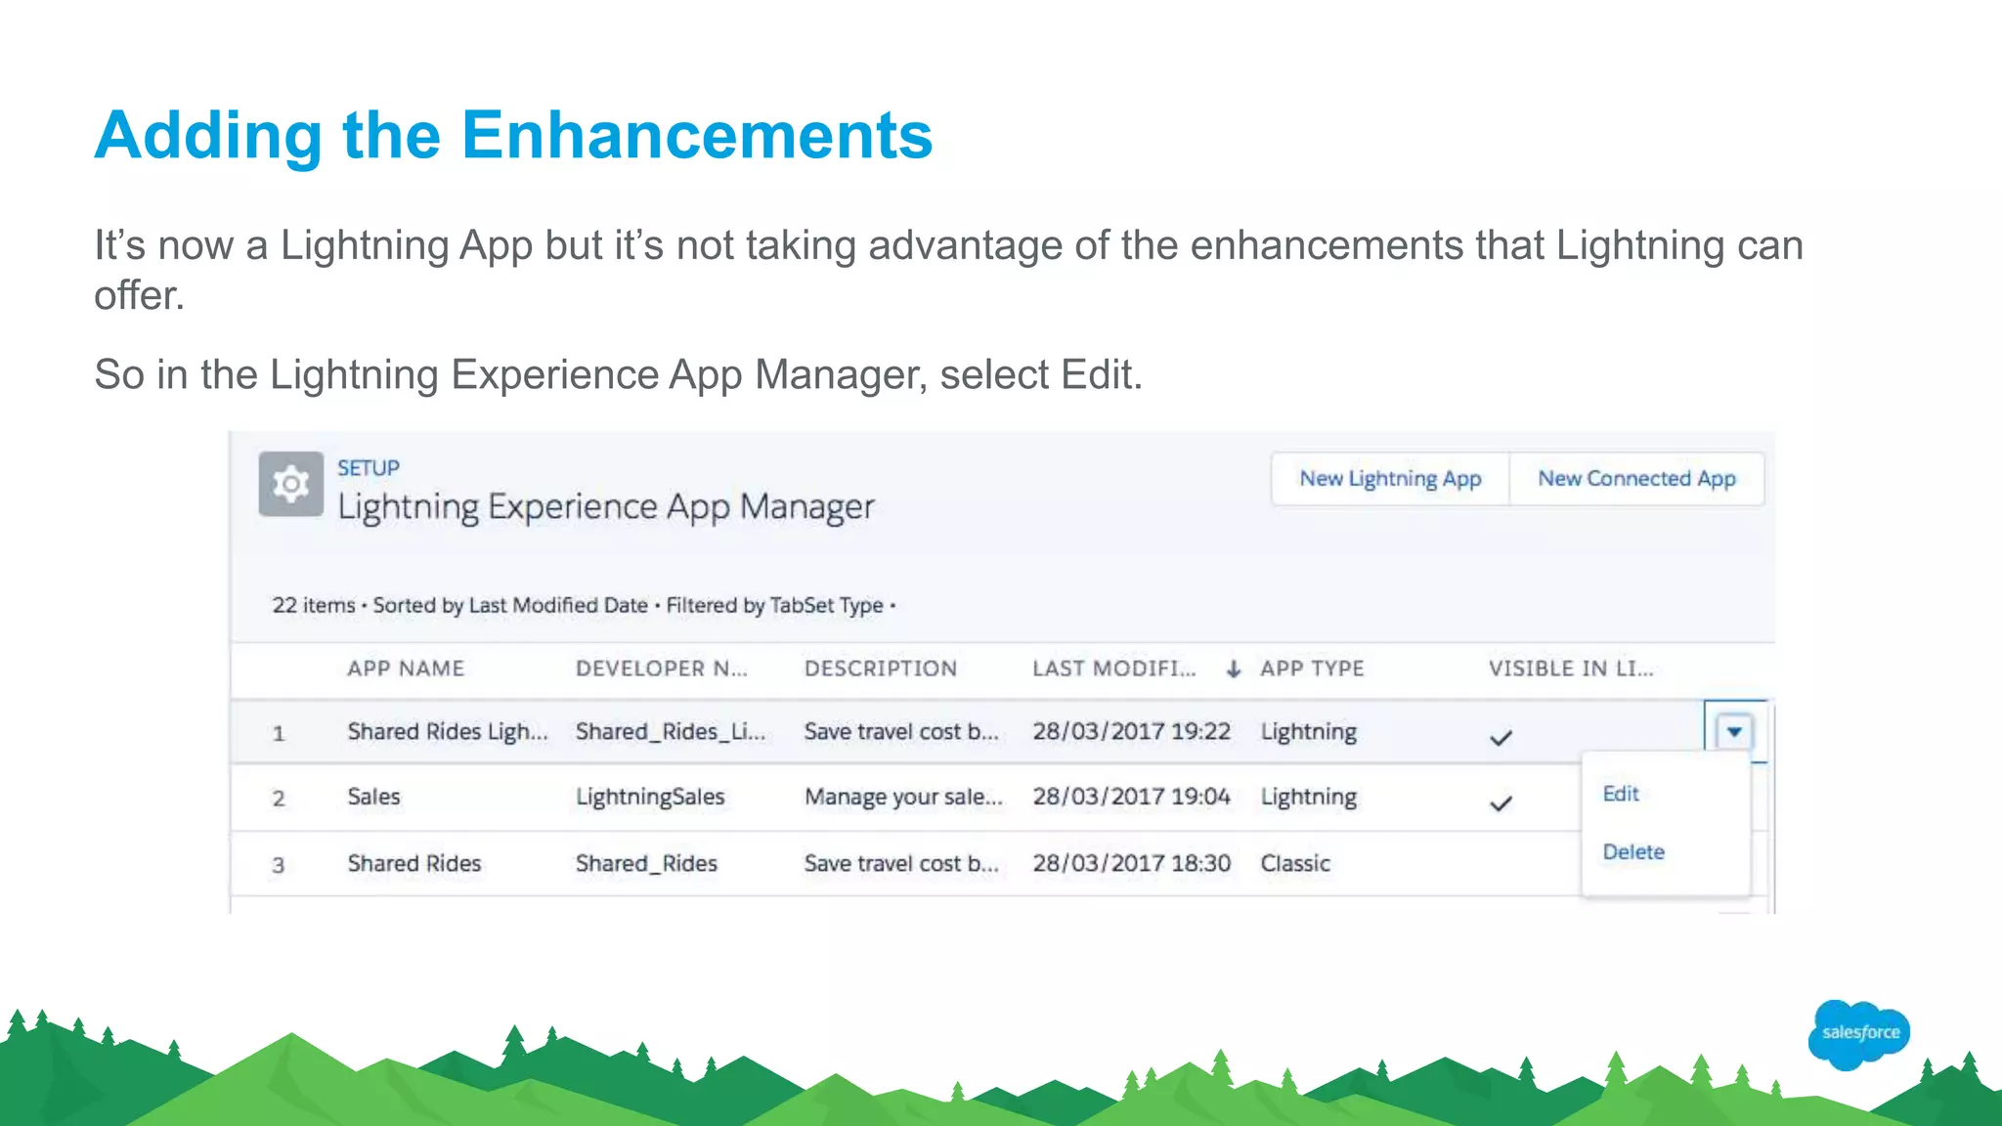Image resolution: width=2002 pixels, height=1126 pixels.
Task: Click the App Name column header
Action: (x=406, y=669)
